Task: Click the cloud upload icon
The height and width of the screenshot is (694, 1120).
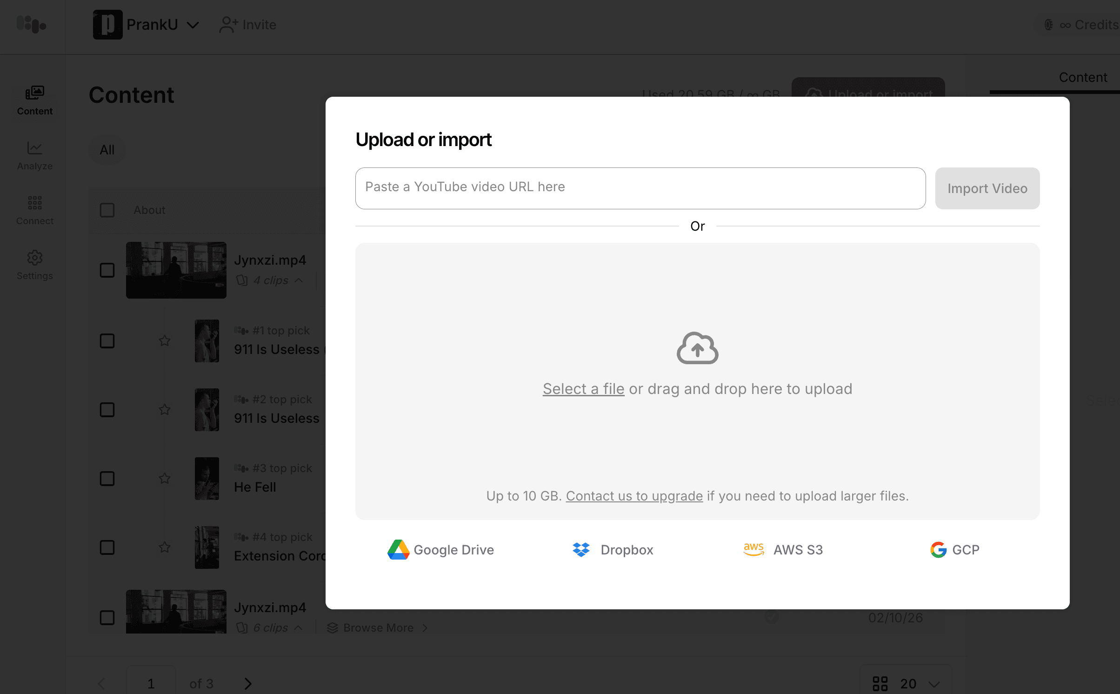Action: (x=697, y=348)
